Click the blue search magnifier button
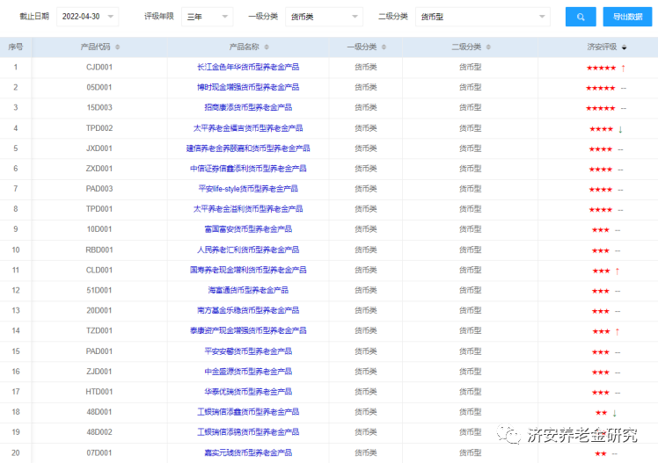The image size is (658, 463). pos(581,17)
